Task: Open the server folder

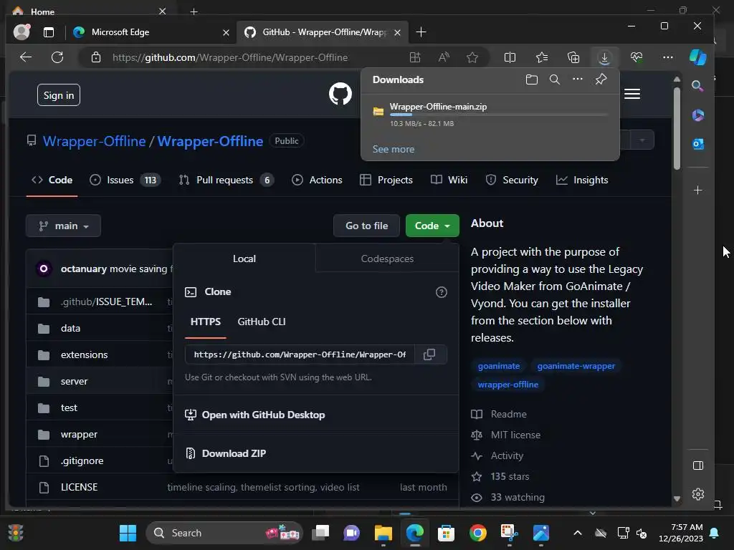Action: point(74,382)
